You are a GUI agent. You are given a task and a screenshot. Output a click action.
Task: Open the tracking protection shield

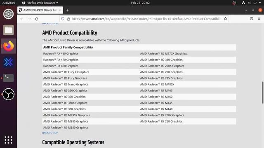(x=63, y=19)
